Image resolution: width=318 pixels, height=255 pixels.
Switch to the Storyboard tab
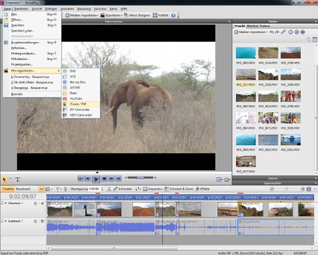coord(23,189)
